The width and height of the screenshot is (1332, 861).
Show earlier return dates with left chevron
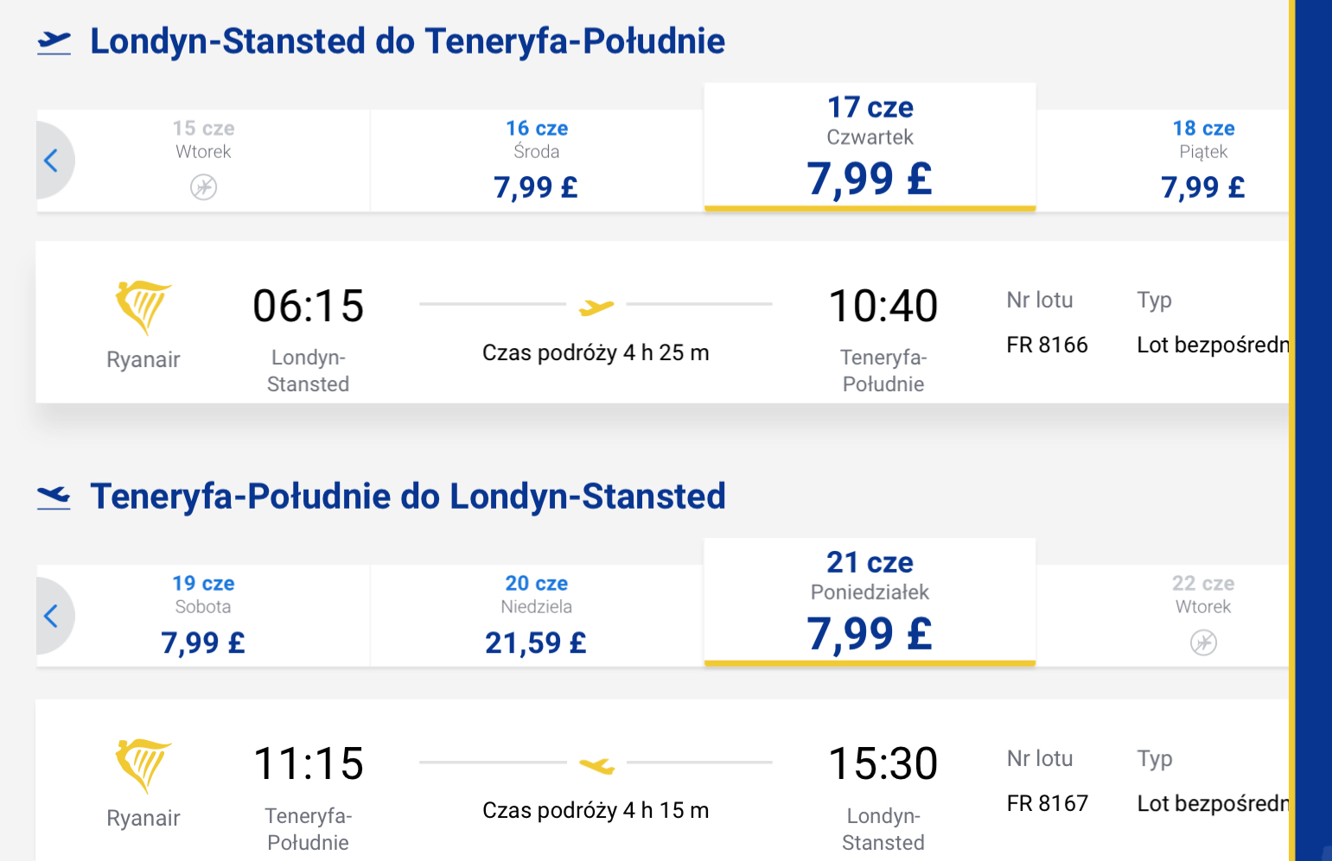click(52, 616)
